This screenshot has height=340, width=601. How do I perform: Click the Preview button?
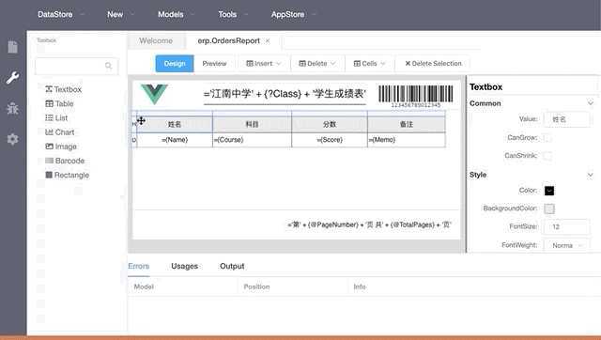[214, 64]
